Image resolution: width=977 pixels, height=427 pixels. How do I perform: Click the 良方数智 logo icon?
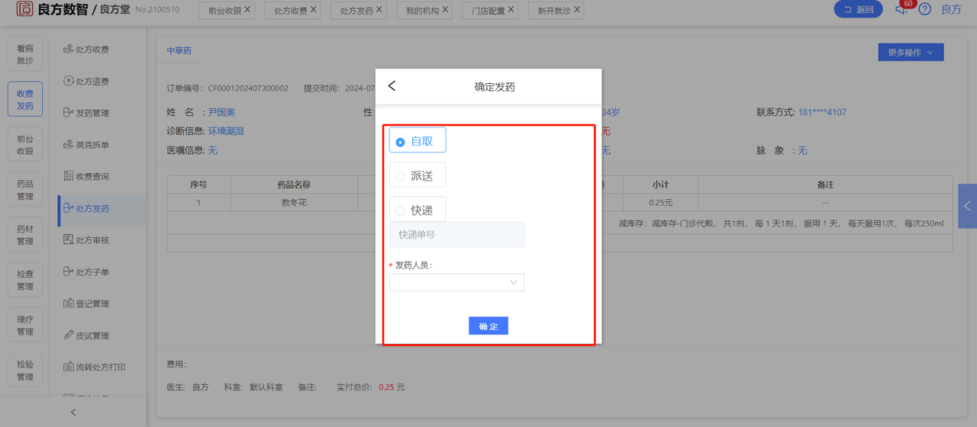[x=25, y=9]
